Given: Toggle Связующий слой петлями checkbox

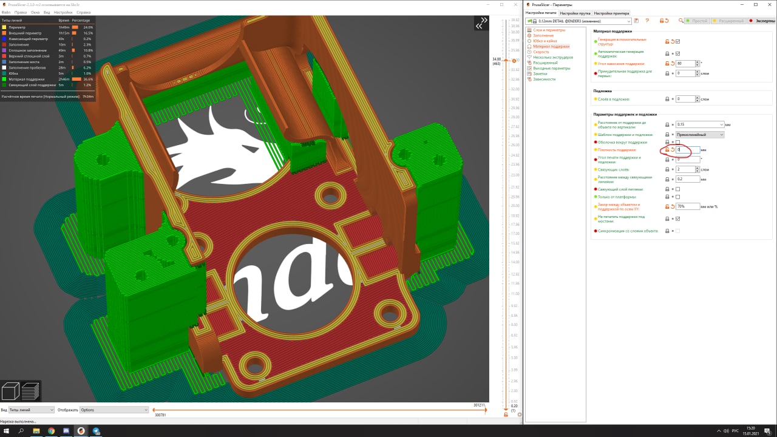Looking at the screenshot, I should (x=678, y=189).
